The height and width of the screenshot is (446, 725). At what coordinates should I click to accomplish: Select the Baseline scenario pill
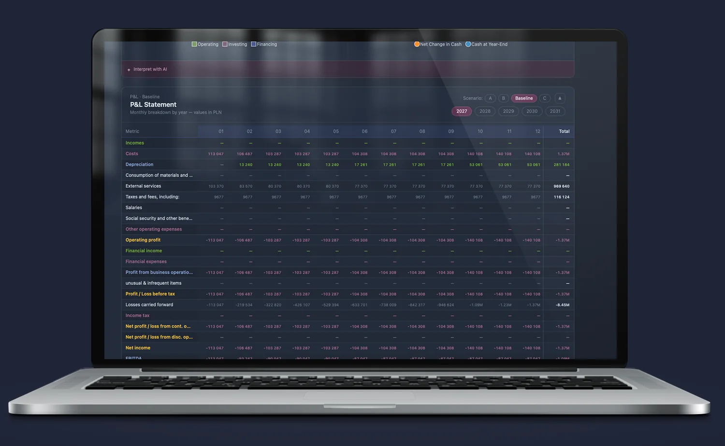point(524,98)
